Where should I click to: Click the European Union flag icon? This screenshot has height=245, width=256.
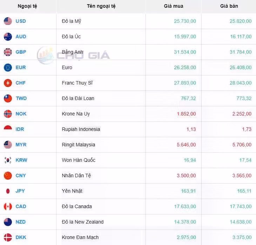click(x=8, y=67)
